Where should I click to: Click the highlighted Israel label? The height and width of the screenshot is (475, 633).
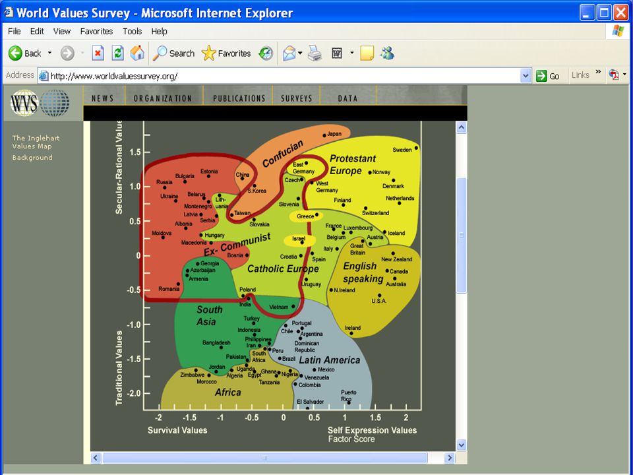point(298,239)
